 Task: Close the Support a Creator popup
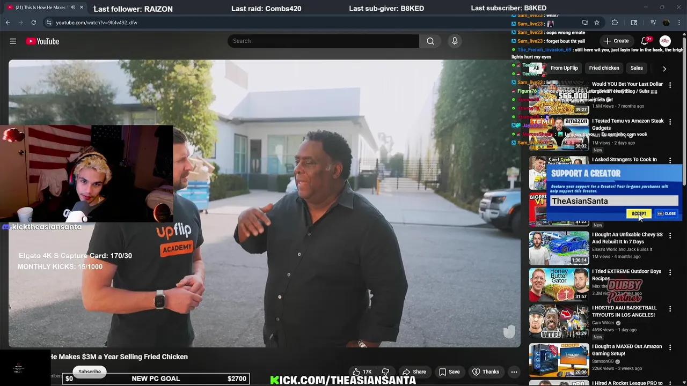(x=667, y=214)
